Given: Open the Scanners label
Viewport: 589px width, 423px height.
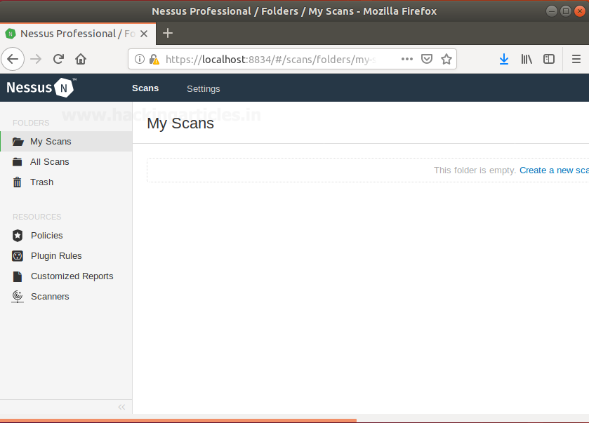Looking at the screenshot, I should (x=50, y=297).
